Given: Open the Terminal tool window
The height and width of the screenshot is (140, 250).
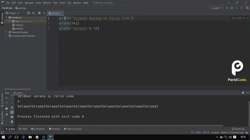Looking at the screenshot, I should [x=54, y=129].
